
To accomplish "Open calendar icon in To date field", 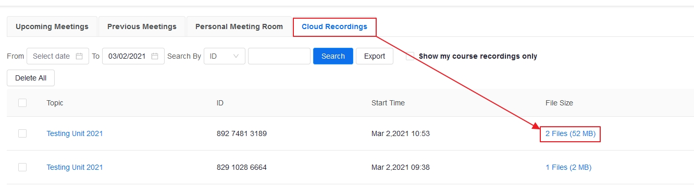I will [155, 56].
